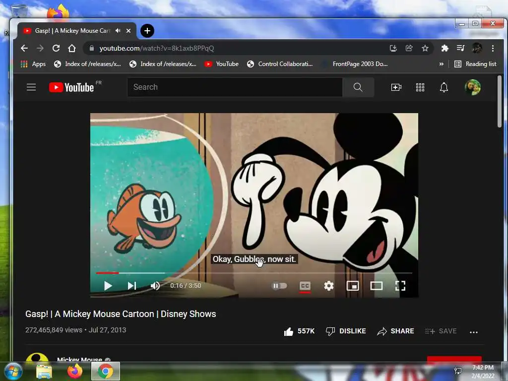This screenshot has width=508, height=381.
Task: Open video settings gear
Action: point(328,286)
